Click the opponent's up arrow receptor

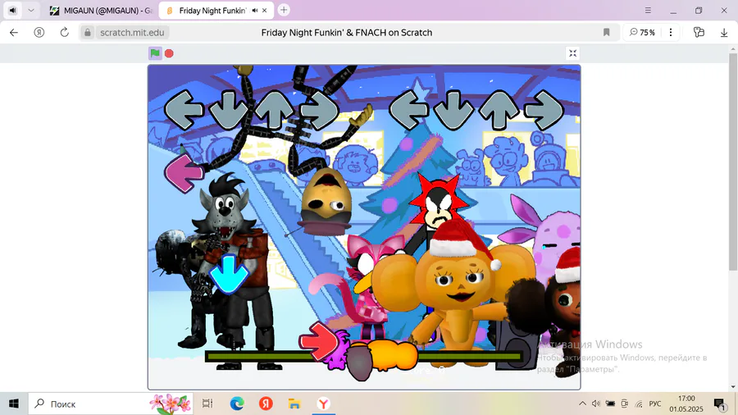coord(274,111)
